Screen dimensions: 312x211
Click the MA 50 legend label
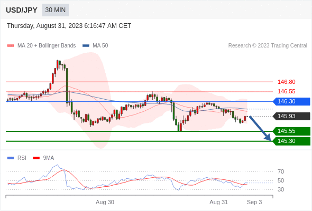[x=100, y=46]
